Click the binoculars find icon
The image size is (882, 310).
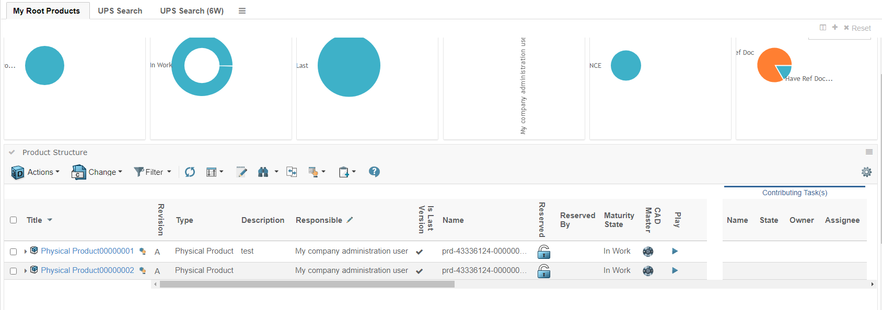point(263,172)
